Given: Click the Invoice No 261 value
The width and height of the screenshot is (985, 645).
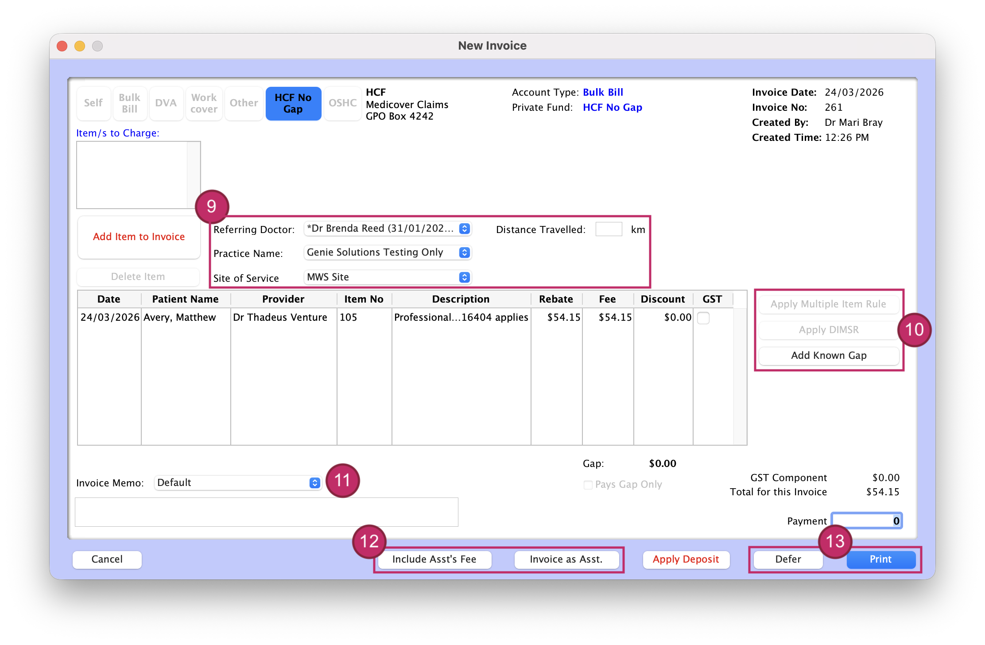Looking at the screenshot, I should coord(834,108).
